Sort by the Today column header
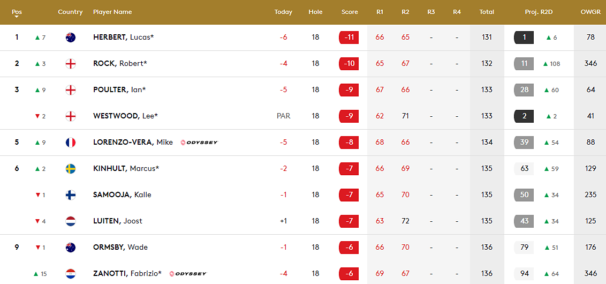The width and height of the screenshot is (606, 284). pyautogui.click(x=283, y=12)
